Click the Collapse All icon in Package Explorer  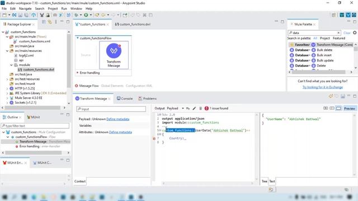tap(44, 22)
